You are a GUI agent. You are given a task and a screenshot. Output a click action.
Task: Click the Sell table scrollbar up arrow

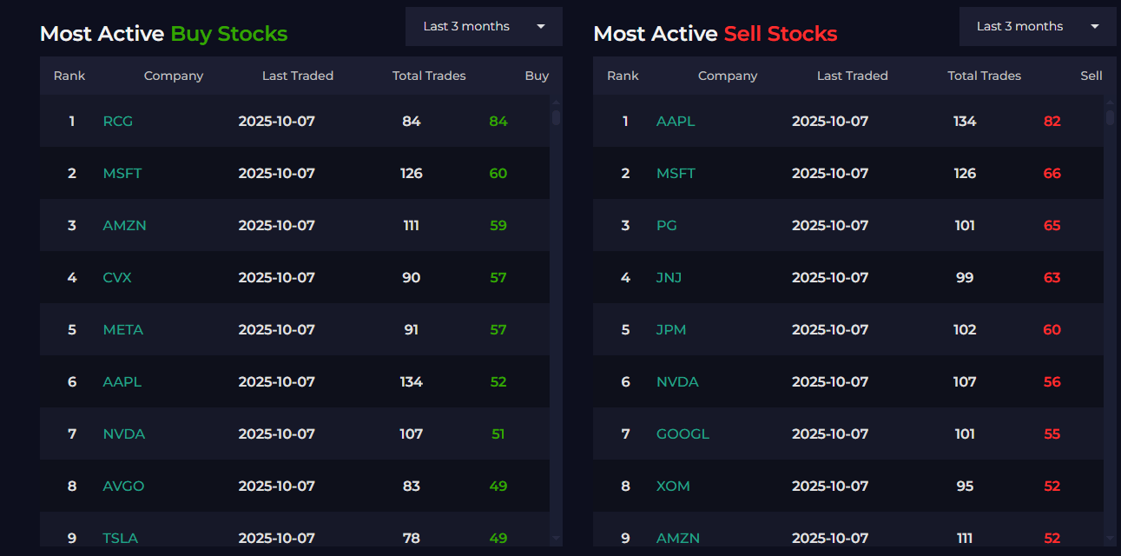(x=1110, y=102)
